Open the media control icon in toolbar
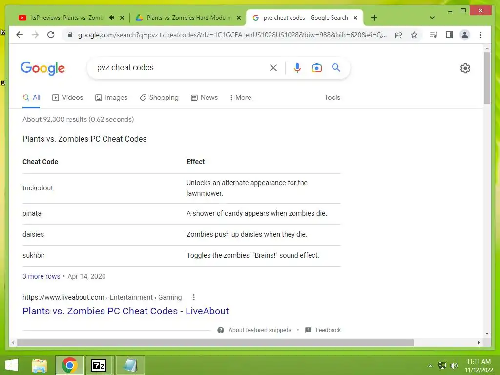The width and height of the screenshot is (500, 375). [434, 35]
